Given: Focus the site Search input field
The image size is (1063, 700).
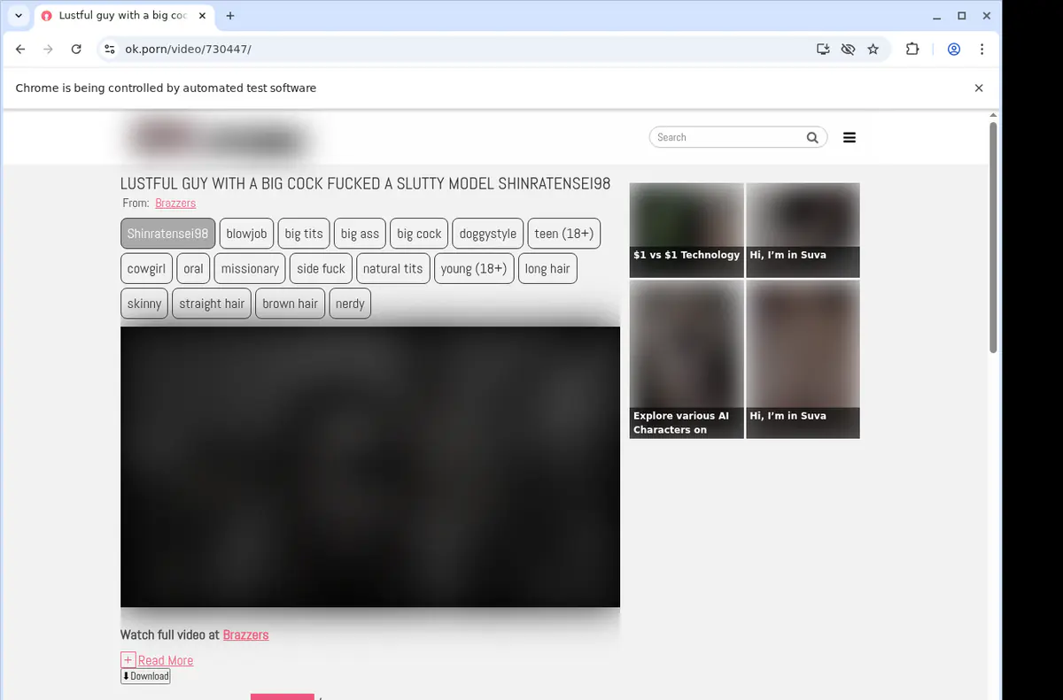Looking at the screenshot, I should pyautogui.click(x=728, y=137).
